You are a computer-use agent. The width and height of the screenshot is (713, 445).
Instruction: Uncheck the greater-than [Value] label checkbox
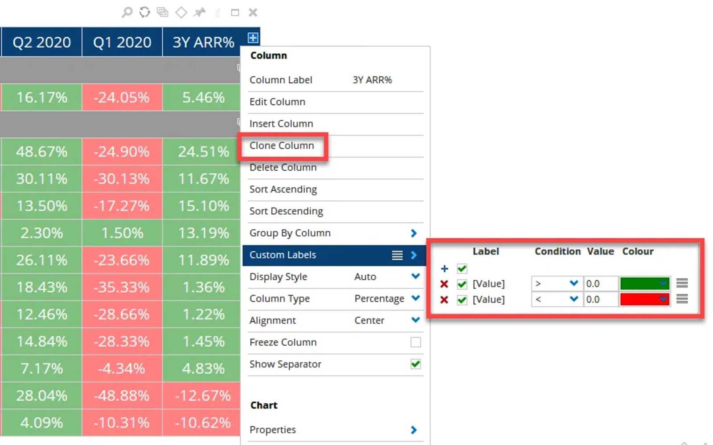point(462,284)
